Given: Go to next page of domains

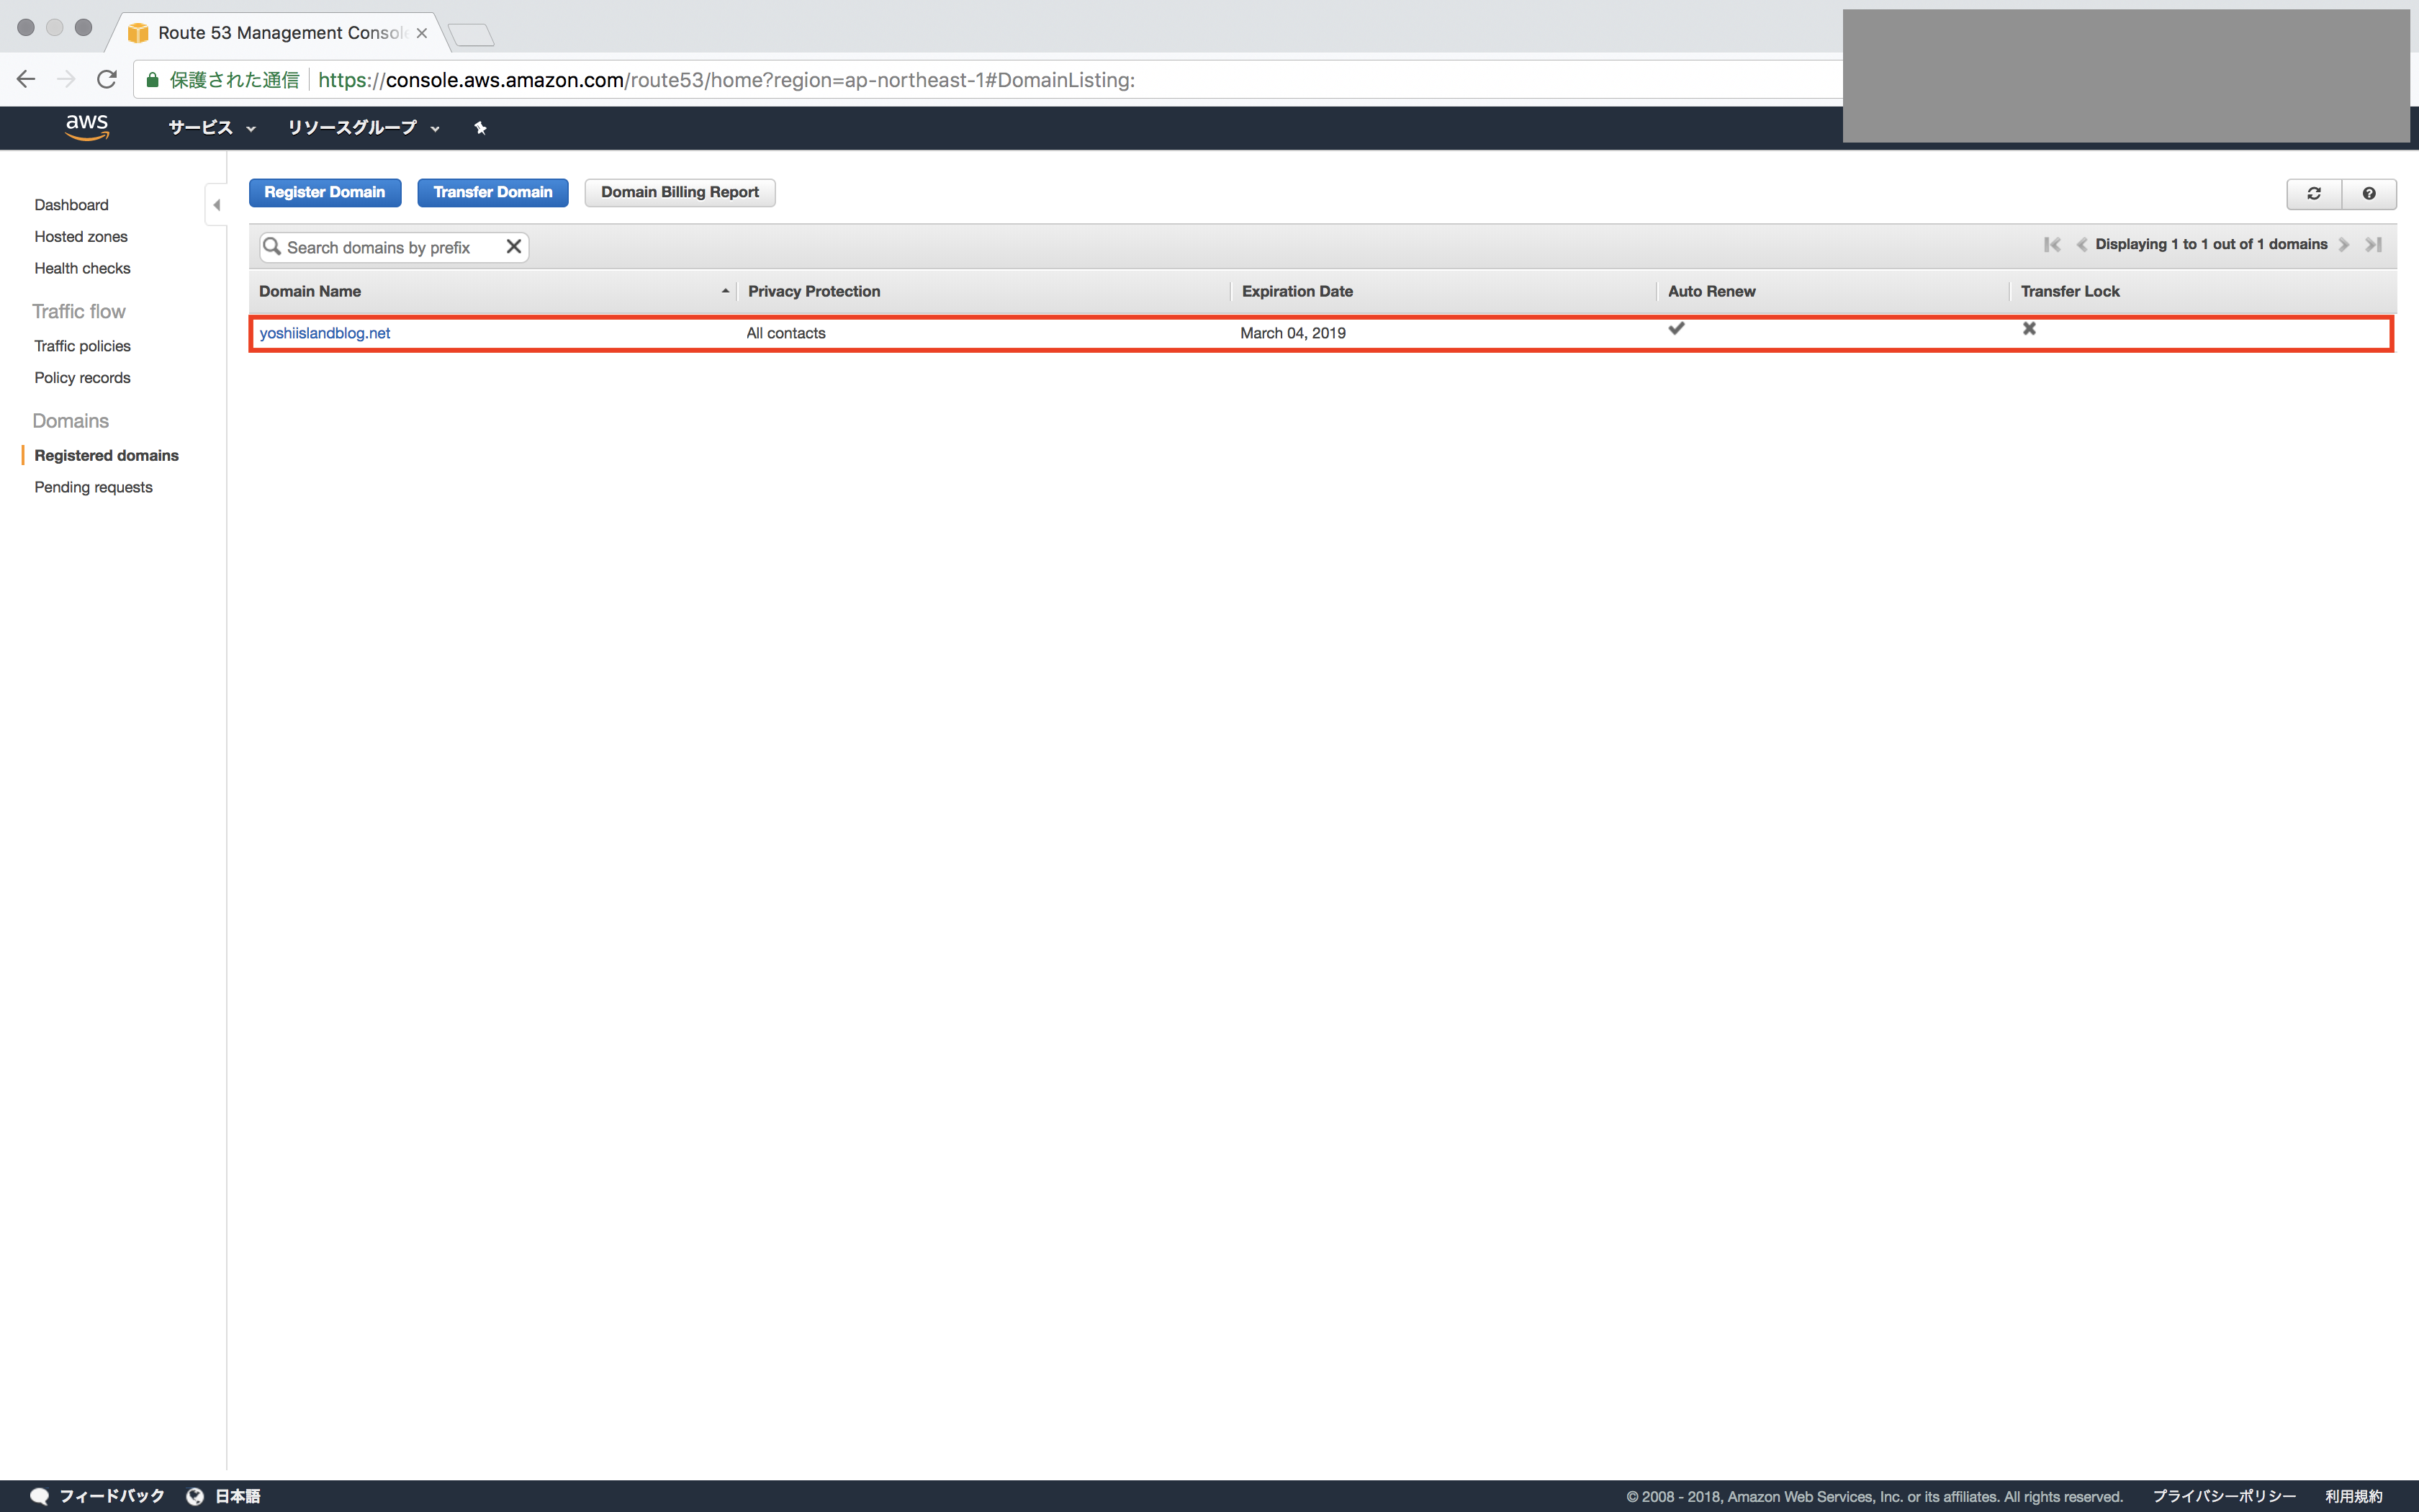Looking at the screenshot, I should click(x=2343, y=244).
